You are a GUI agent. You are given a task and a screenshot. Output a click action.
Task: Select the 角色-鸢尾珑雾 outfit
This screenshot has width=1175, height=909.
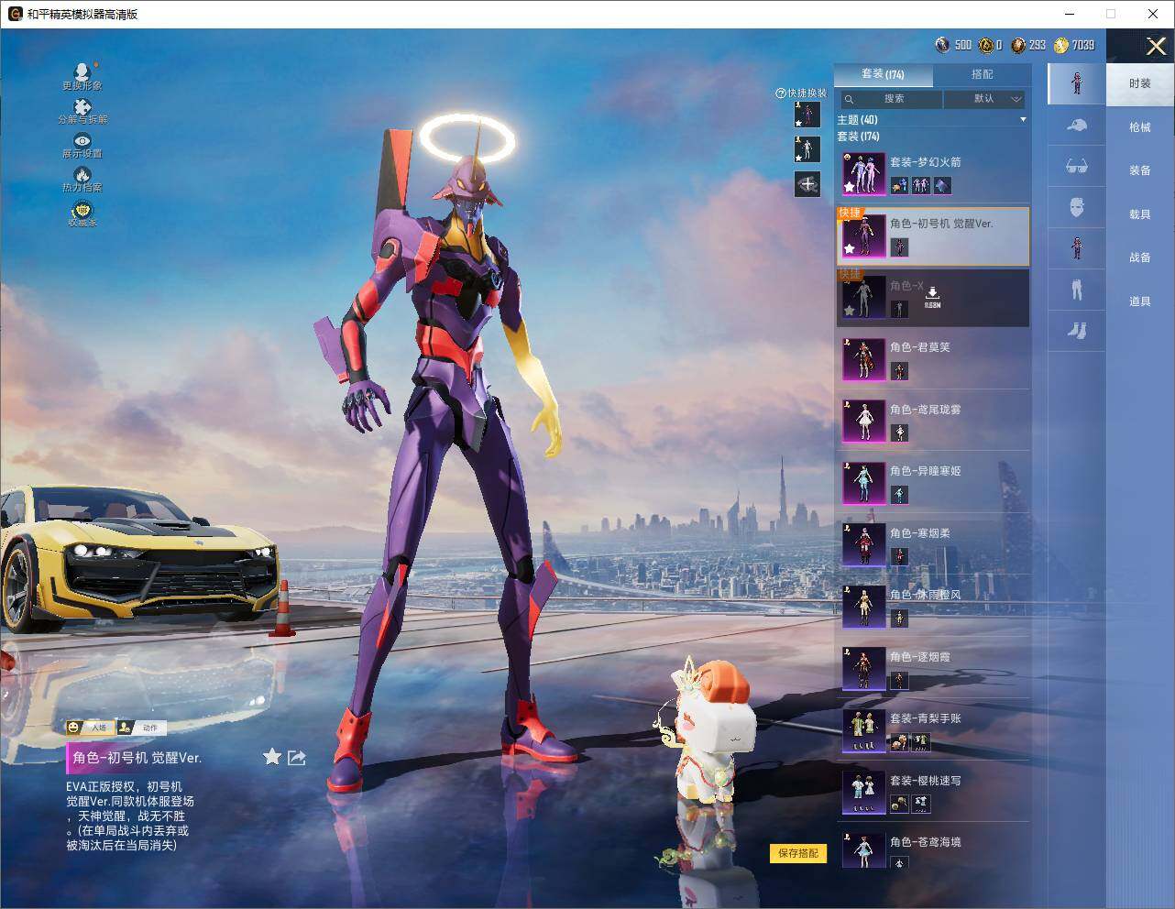932,422
